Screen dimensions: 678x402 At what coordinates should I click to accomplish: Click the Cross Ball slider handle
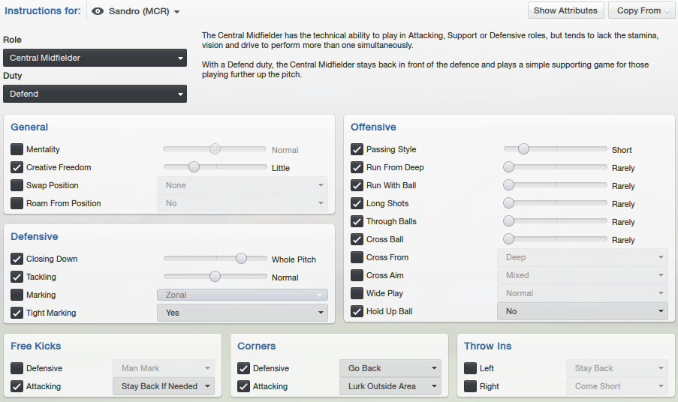pos(508,238)
